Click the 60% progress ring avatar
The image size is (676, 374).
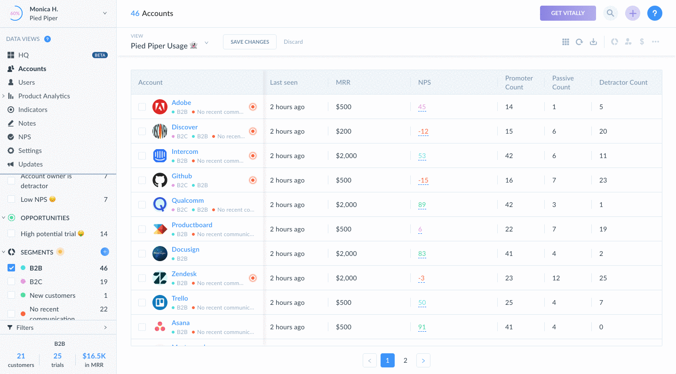pos(15,13)
